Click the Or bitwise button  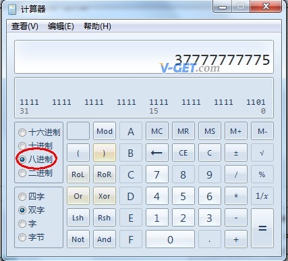(x=78, y=196)
